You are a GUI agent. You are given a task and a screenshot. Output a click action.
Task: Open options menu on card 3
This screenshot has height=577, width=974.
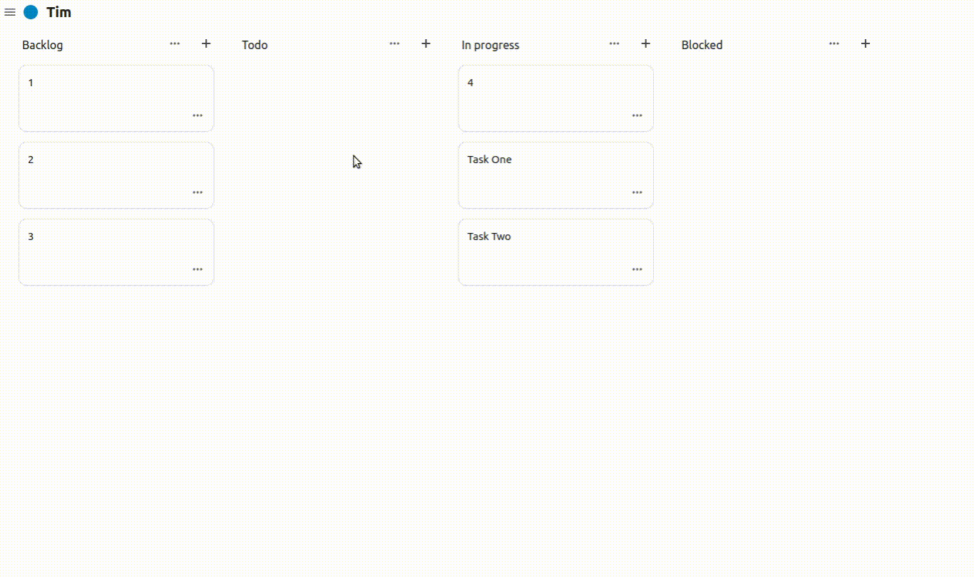198,269
